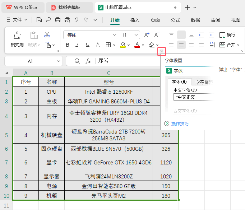Switch to the View (视图) tab

235,20
